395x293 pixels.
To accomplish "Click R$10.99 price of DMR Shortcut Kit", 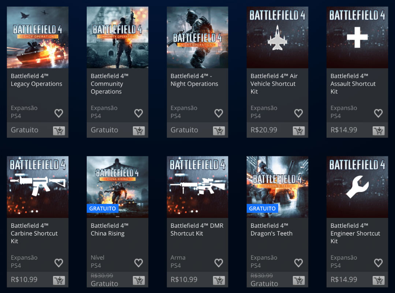I will pyautogui.click(x=184, y=279).
